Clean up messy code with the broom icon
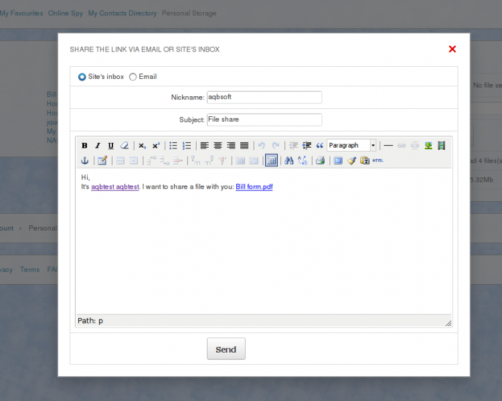Image resolution: width=502 pixels, height=401 pixels. pos(351,160)
